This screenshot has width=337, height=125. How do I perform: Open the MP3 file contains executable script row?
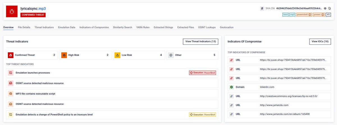point(112,94)
